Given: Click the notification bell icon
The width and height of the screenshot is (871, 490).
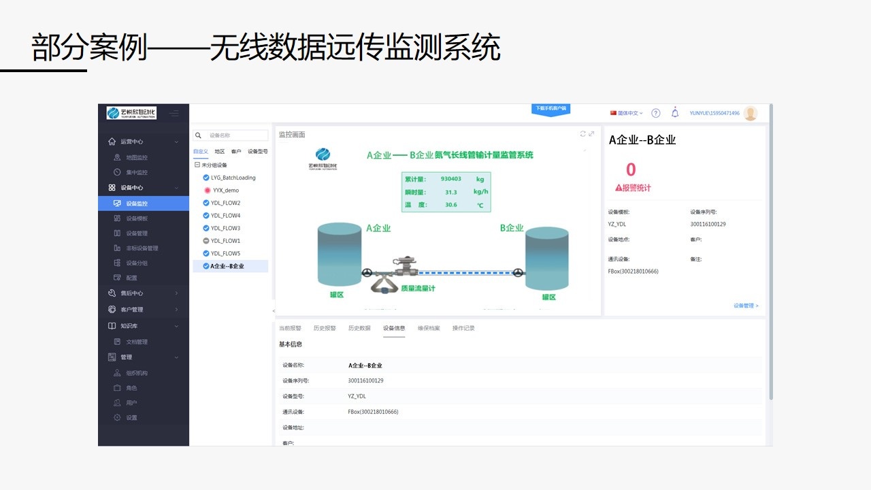Looking at the screenshot, I should (675, 113).
